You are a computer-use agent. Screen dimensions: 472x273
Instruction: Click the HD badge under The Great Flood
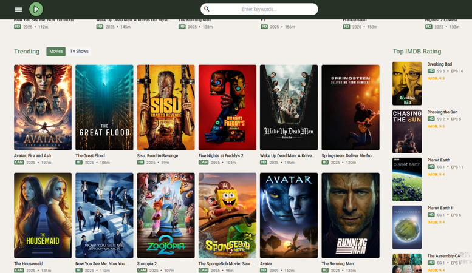click(x=79, y=163)
